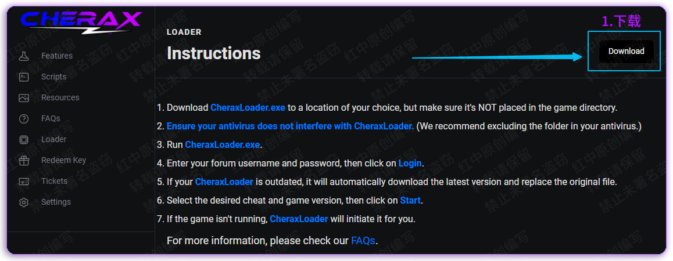
Task: Open the "Ensure your antivirus does not interfere" link
Action: click(x=290, y=126)
